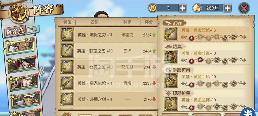
Task: Close the lineup screen with red X
Action: click(244, 8)
